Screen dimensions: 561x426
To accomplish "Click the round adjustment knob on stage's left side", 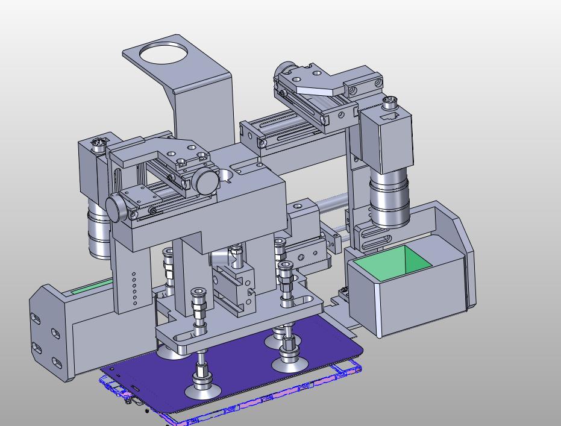I will coord(115,208).
